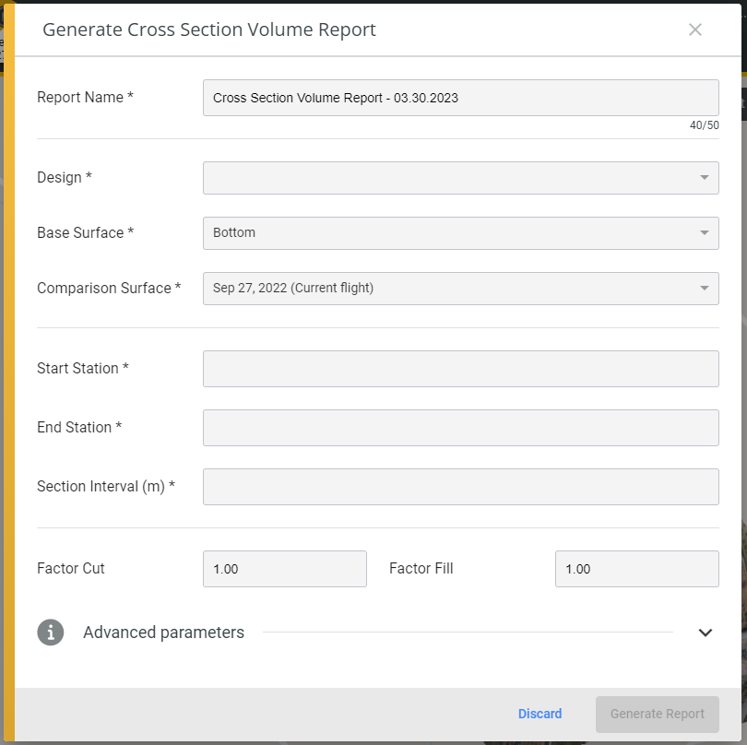Viewport: 747px width, 745px height.
Task: Click the Design dropdown arrow icon
Action: 705,178
